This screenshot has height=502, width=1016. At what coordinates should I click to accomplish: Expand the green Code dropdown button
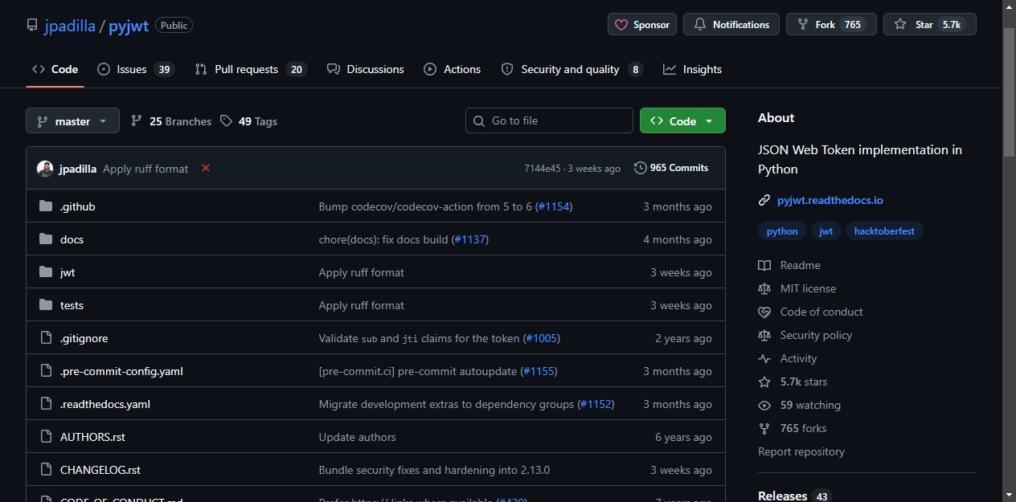pyautogui.click(x=682, y=120)
